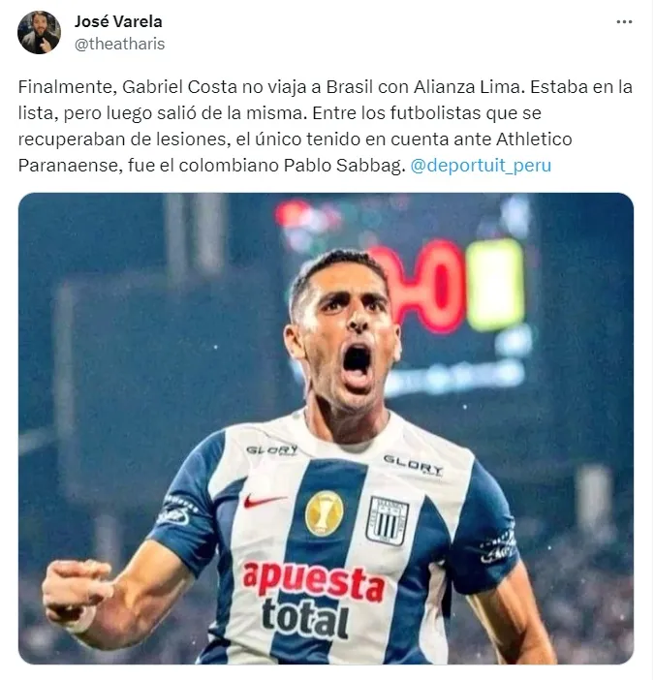655x680 pixels.
Task: Click José Varela's profile avatar
Action: (39, 33)
